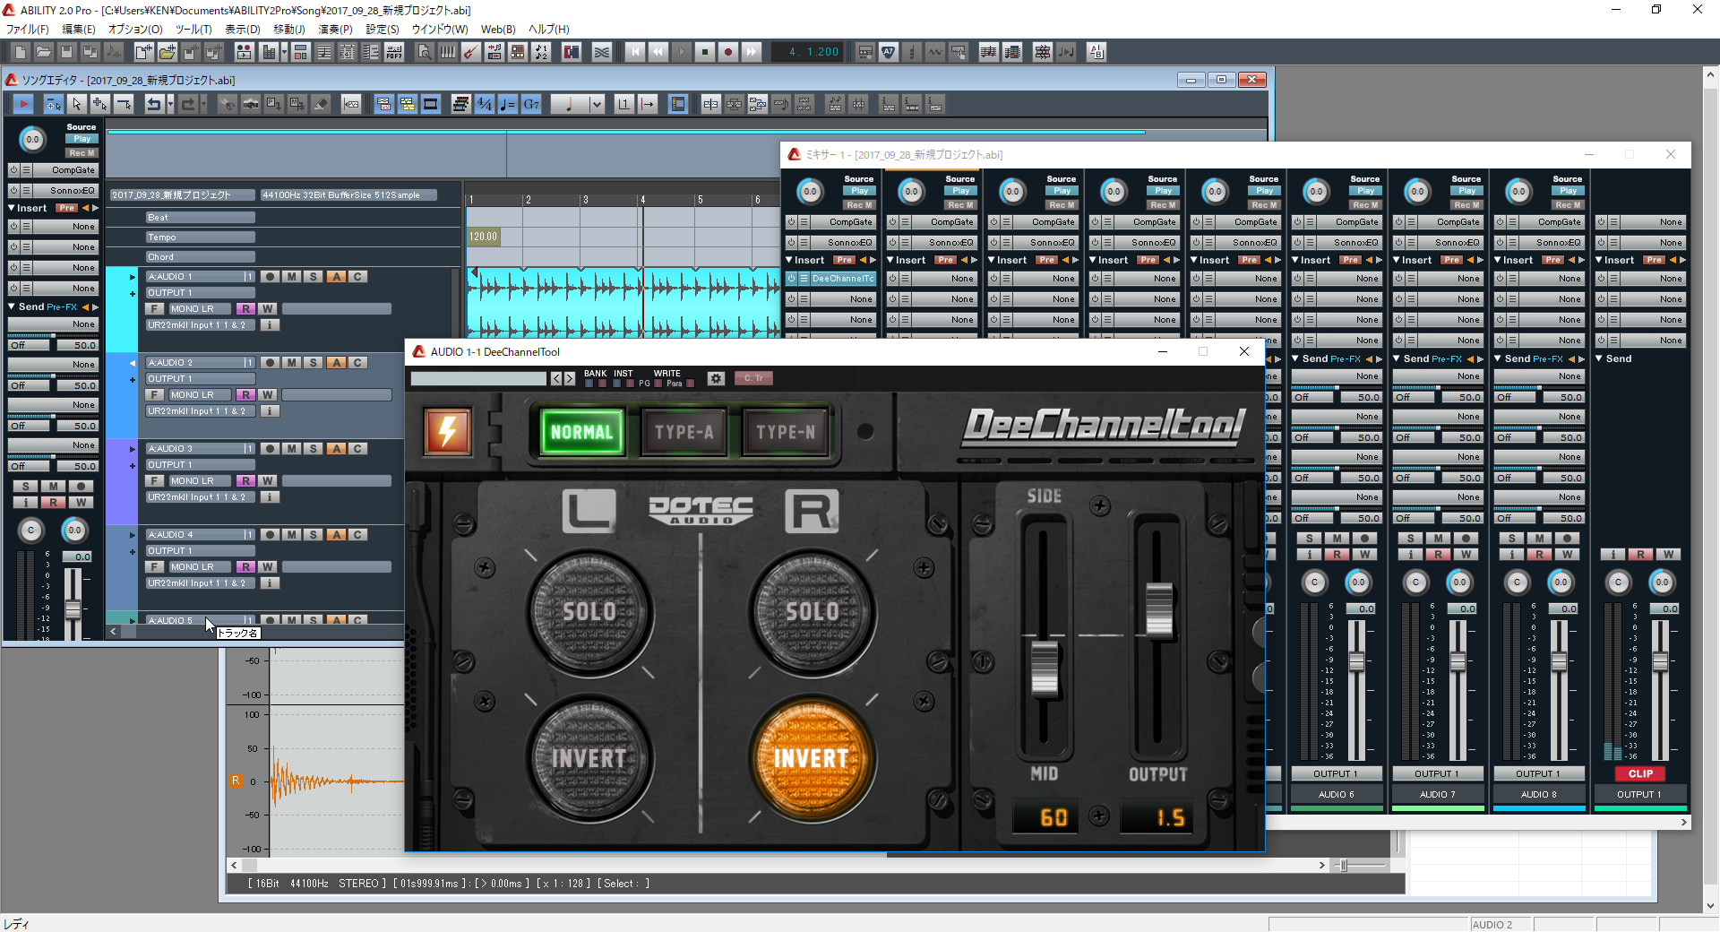Click the 120.00 tempo marker in timeline
1720x932 pixels.
pyautogui.click(x=483, y=237)
